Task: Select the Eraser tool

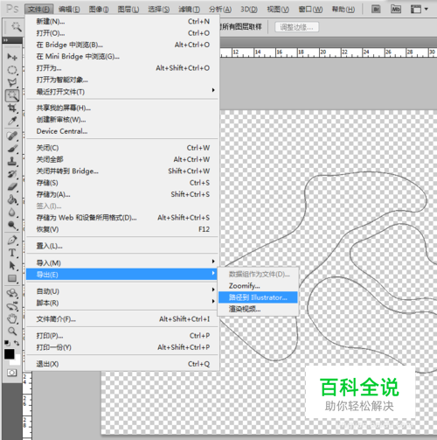Action: 12,187
